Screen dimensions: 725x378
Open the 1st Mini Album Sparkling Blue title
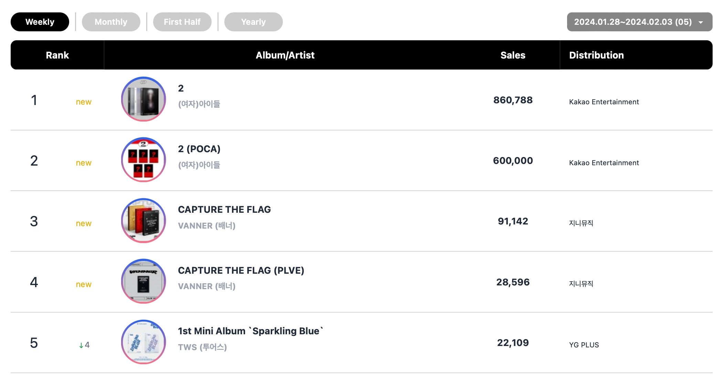250,331
